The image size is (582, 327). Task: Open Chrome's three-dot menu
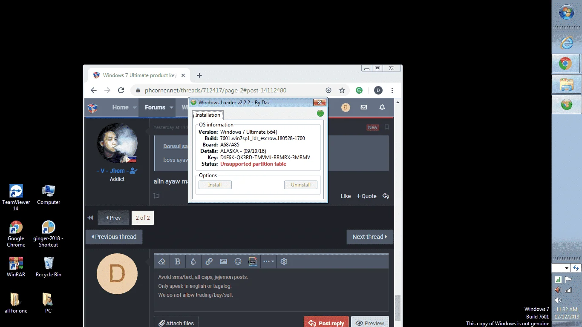[x=392, y=90]
